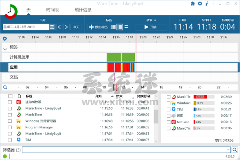This screenshot has height=160, width=240.
Task: Open settings gear in title bar
Action: click(200, 4)
